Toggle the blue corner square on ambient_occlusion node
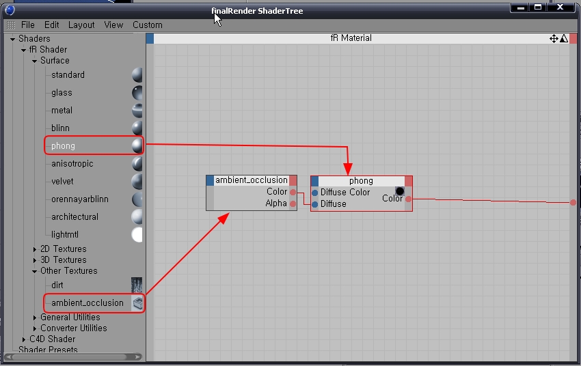Image resolution: width=581 pixels, height=366 pixels. tap(211, 180)
